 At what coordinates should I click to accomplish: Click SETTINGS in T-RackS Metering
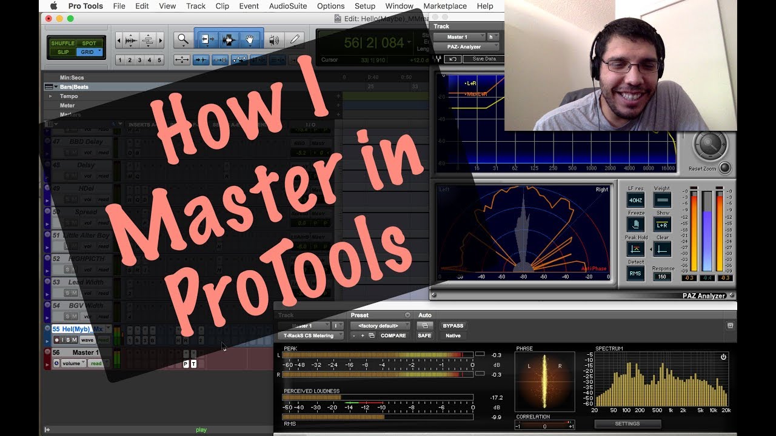(627, 424)
